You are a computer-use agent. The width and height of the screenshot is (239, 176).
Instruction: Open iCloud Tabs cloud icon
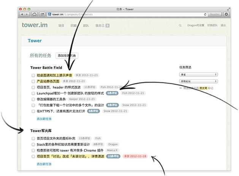[35, 14]
